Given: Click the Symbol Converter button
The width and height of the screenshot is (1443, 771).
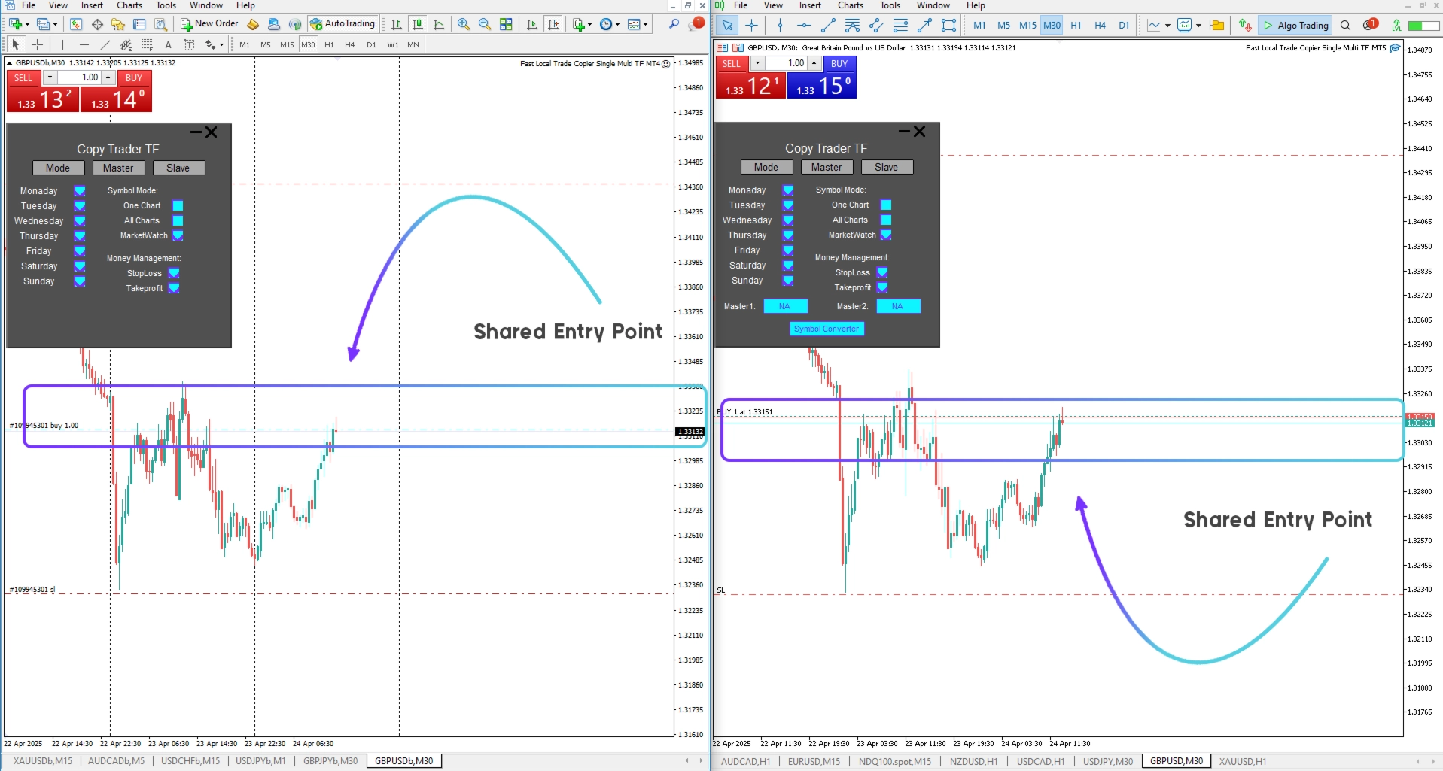Looking at the screenshot, I should 826,329.
